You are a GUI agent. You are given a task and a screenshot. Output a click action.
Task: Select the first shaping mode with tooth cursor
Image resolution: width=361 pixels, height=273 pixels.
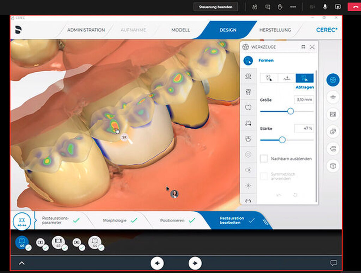coord(269,78)
